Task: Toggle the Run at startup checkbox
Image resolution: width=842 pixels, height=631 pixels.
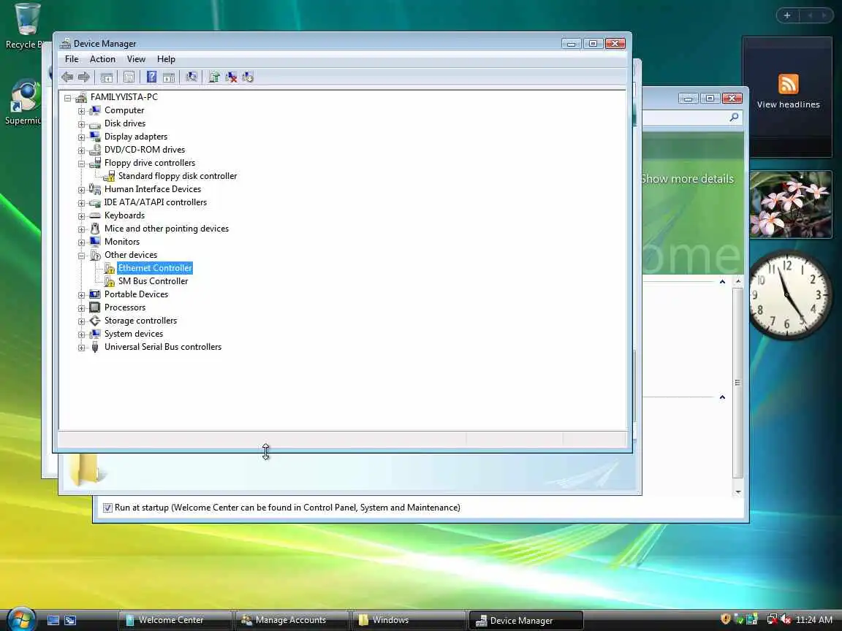Action: coord(107,508)
